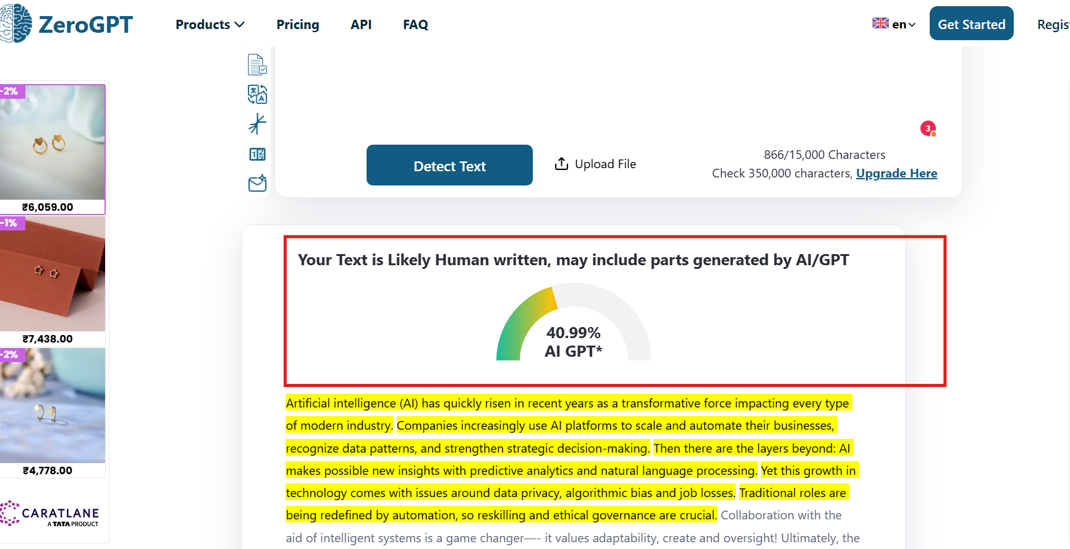Open the API menu item

tap(361, 25)
